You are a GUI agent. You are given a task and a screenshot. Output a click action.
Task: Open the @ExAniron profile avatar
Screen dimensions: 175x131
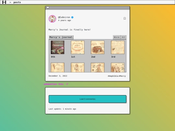click(x=52, y=19)
